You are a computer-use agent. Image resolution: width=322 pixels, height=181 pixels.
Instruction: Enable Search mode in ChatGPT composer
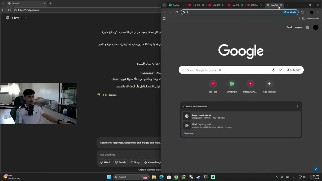coord(120,162)
